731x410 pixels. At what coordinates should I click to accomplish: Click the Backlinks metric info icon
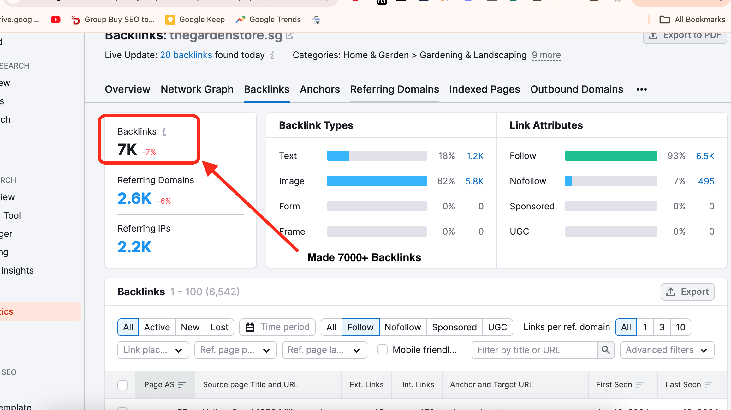(164, 132)
